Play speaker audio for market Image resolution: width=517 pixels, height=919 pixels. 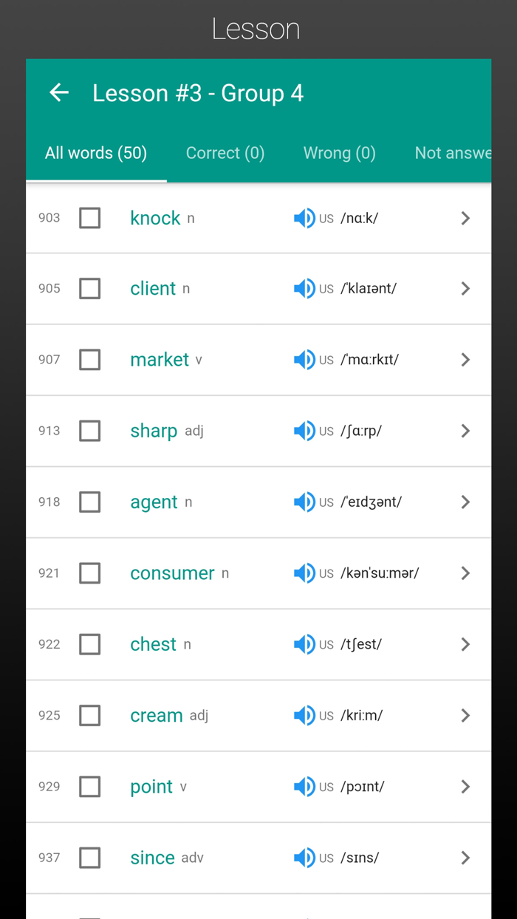point(304,360)
